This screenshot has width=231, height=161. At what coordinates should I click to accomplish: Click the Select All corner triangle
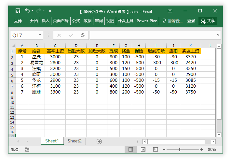(13, 46)
